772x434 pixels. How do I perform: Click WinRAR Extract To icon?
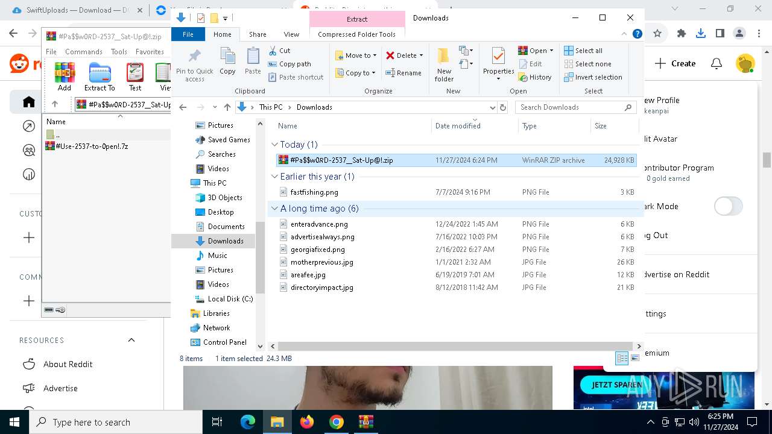(x=100, y=77)
